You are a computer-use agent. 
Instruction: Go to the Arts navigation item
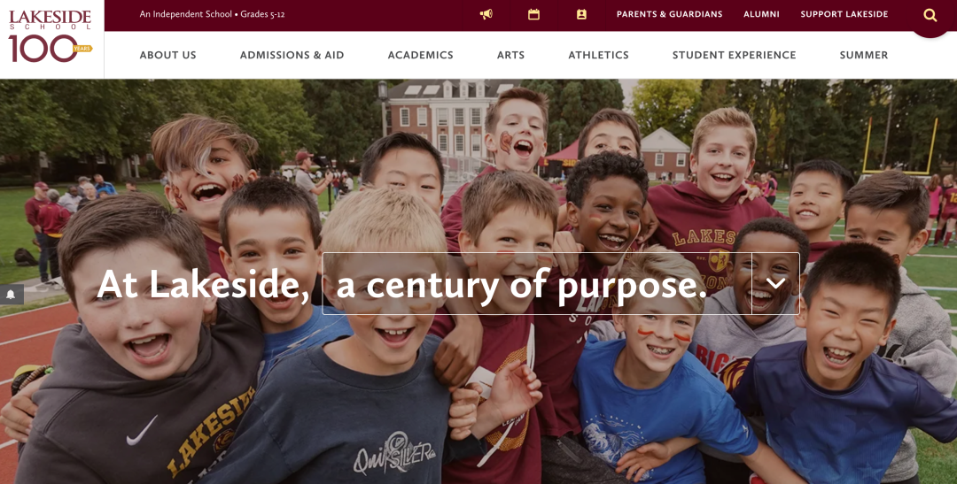[511, 55]
